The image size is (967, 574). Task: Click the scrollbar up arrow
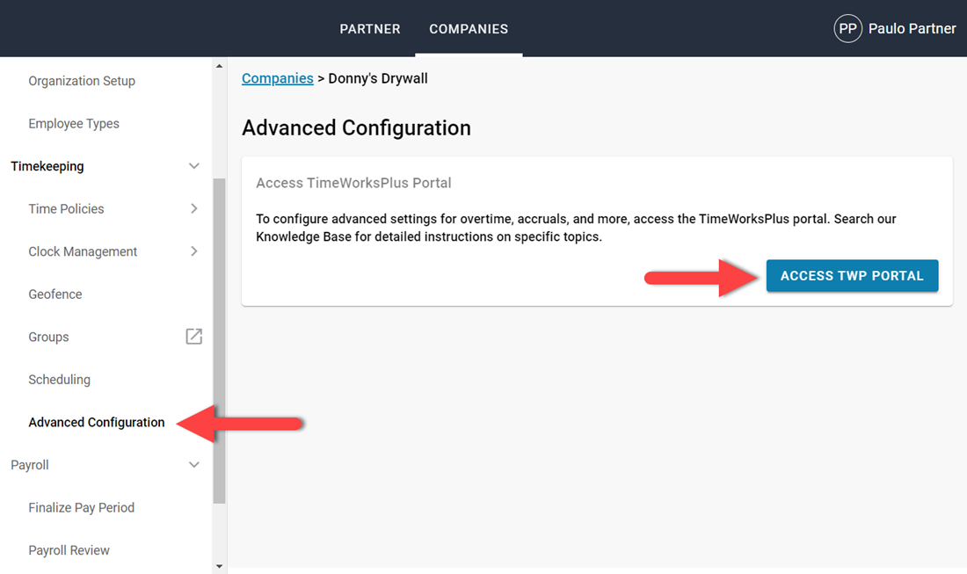coord(219,65)
